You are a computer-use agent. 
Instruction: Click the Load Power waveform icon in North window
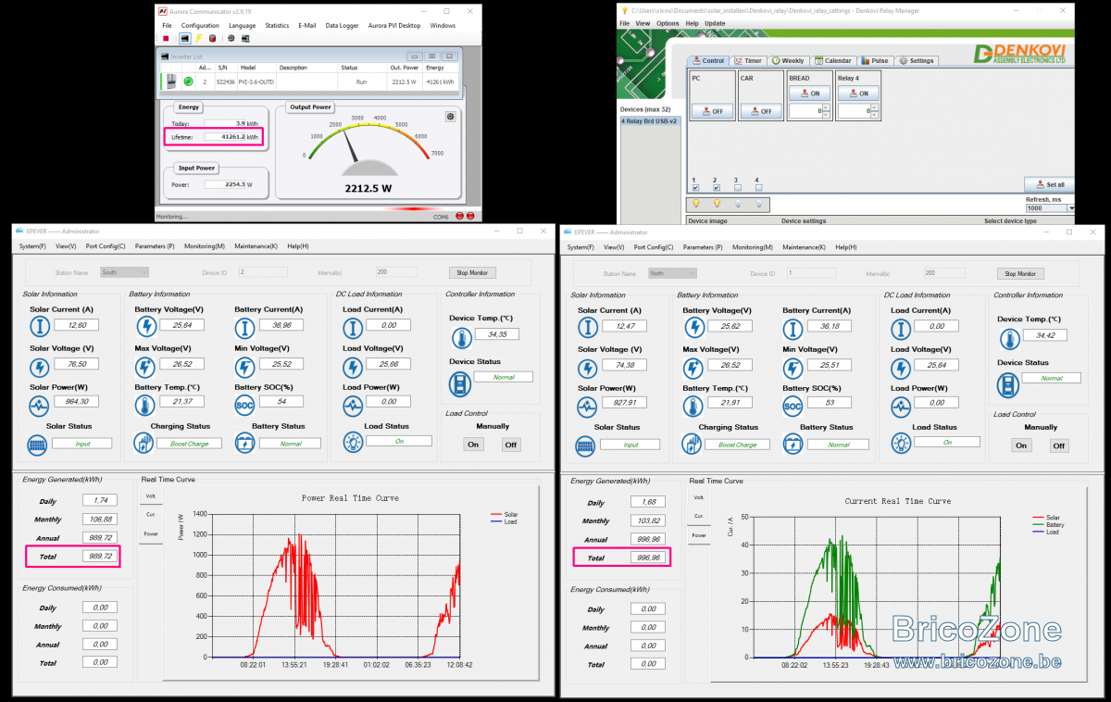901,406
